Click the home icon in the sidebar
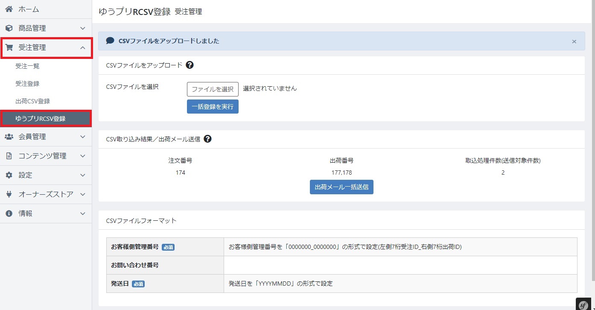The height and width of the screenshot is (310, 595). (x=9, y=9)
